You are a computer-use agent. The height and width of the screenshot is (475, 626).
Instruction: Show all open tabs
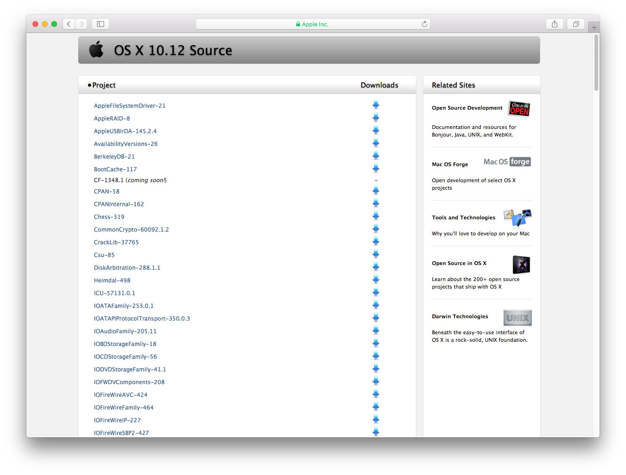(x=576, y=24)
